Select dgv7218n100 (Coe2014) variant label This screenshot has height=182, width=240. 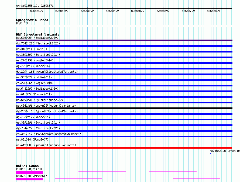tap(33, 66)
